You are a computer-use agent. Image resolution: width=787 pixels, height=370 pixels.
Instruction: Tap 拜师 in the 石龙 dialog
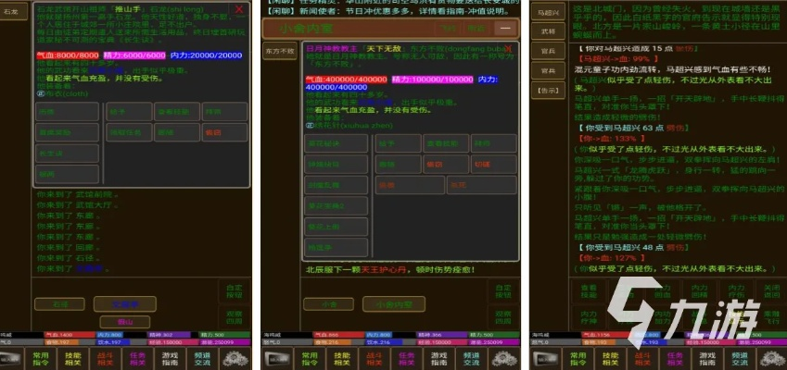pos(224,112)
